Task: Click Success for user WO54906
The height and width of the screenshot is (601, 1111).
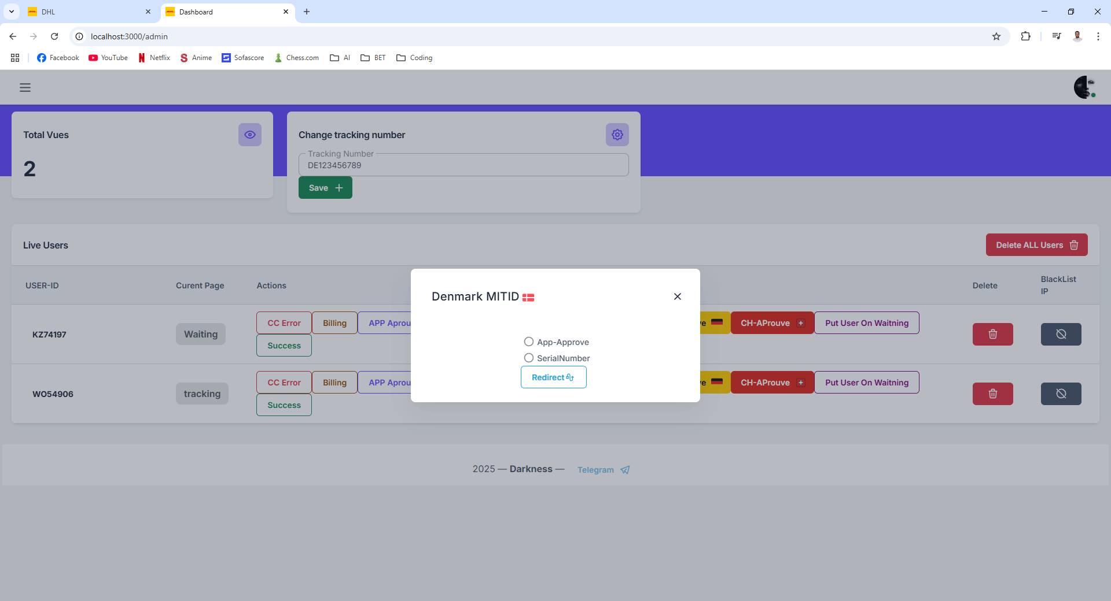Action: 284,405
